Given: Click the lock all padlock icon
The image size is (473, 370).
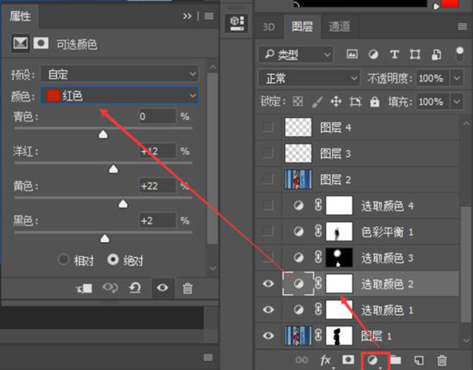Looking at the screenshot, I should pos(374,102).
